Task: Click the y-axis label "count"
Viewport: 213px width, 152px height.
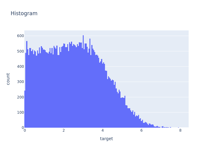Action: click(8, 79)
